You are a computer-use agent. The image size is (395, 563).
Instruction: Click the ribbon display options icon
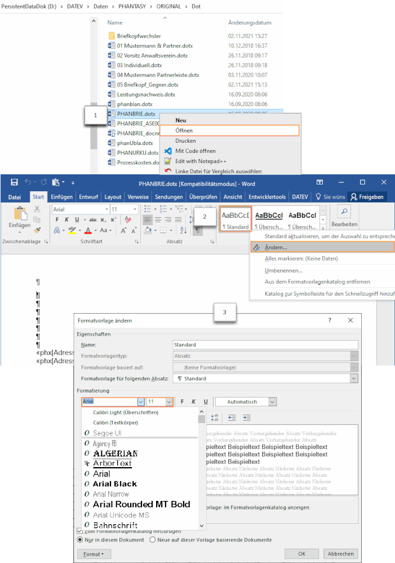tap(319, 182)
